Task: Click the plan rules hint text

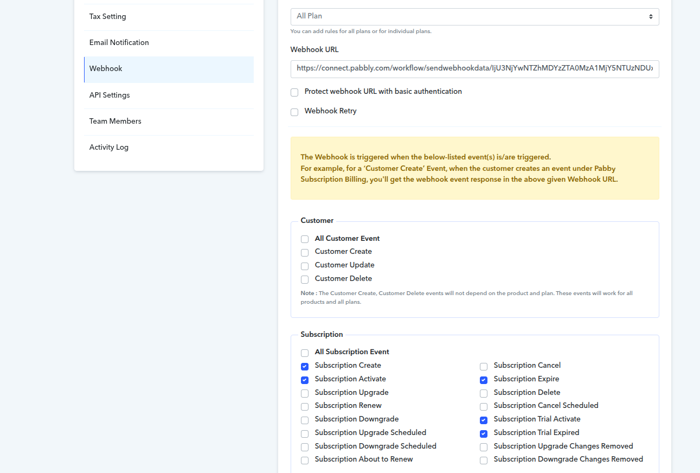Action: (361, 31)
